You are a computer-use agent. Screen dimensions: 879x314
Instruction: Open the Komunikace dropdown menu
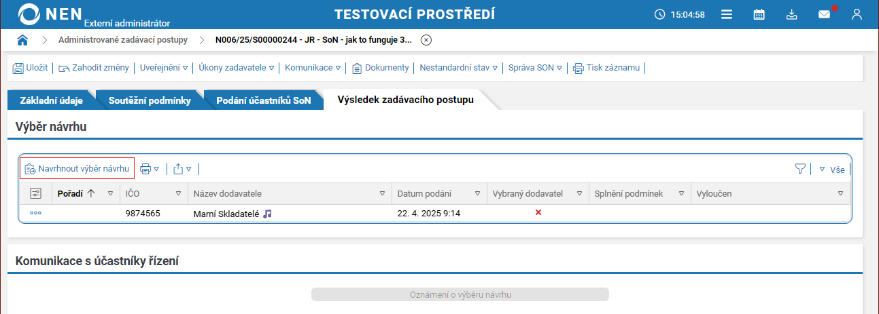pyautogui.click(x=313, y=68)
